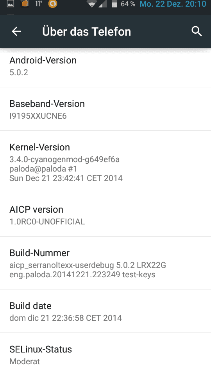Tap the Build-Nummer entry
The height and width of the screenshot is (376, 211).
[x=105, y=263]
